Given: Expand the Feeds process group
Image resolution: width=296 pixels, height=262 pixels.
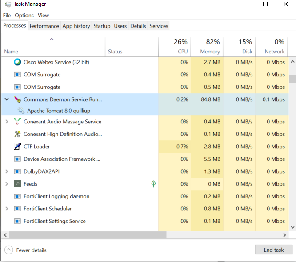Looking at the screenshot, I should point(7,184).
